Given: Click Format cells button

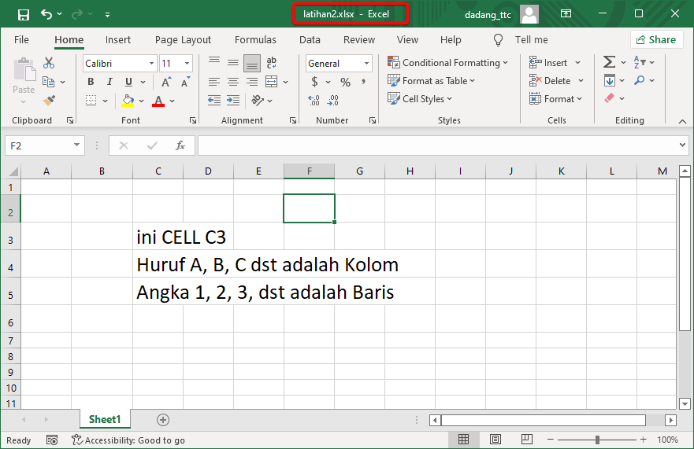Looking at the screenshot, I should click(555, 99).
